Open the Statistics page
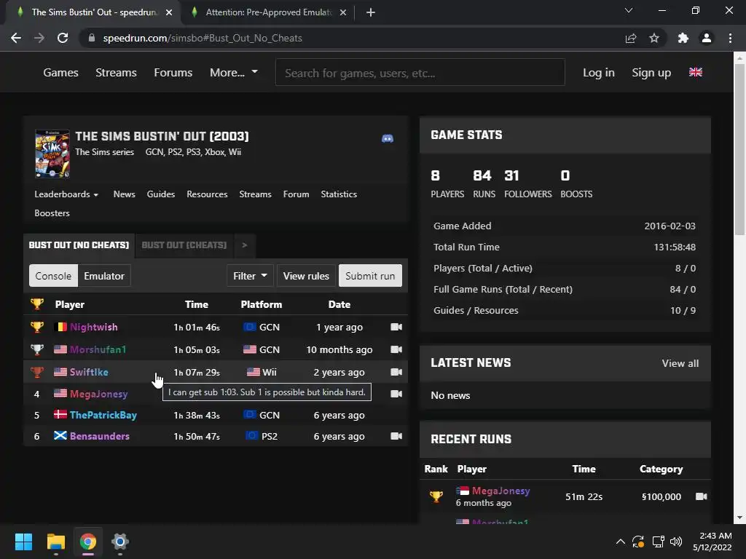746x559 pixels. (x=339, y=194)
